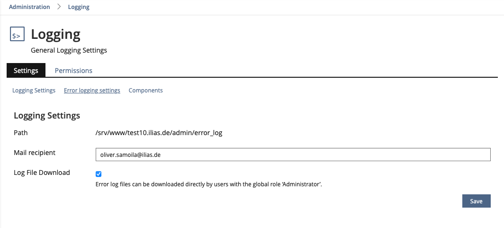504x228 pixels.
Task: Click the Logging Settings section heading
Action: pos(47,115)
